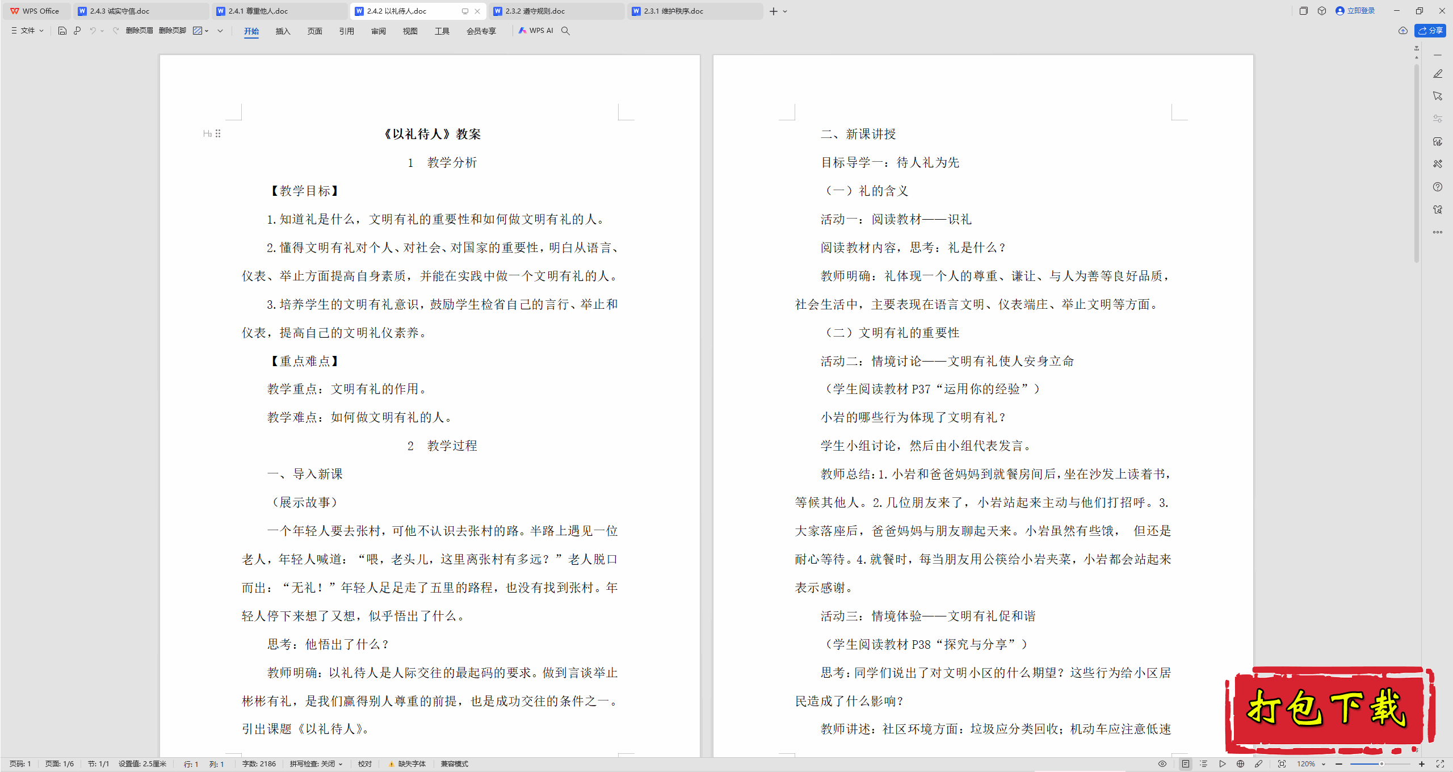Open the 插入 ribbon tab
The height and width of the screenshot is (772, 1453).
click(x=283, y=31)
